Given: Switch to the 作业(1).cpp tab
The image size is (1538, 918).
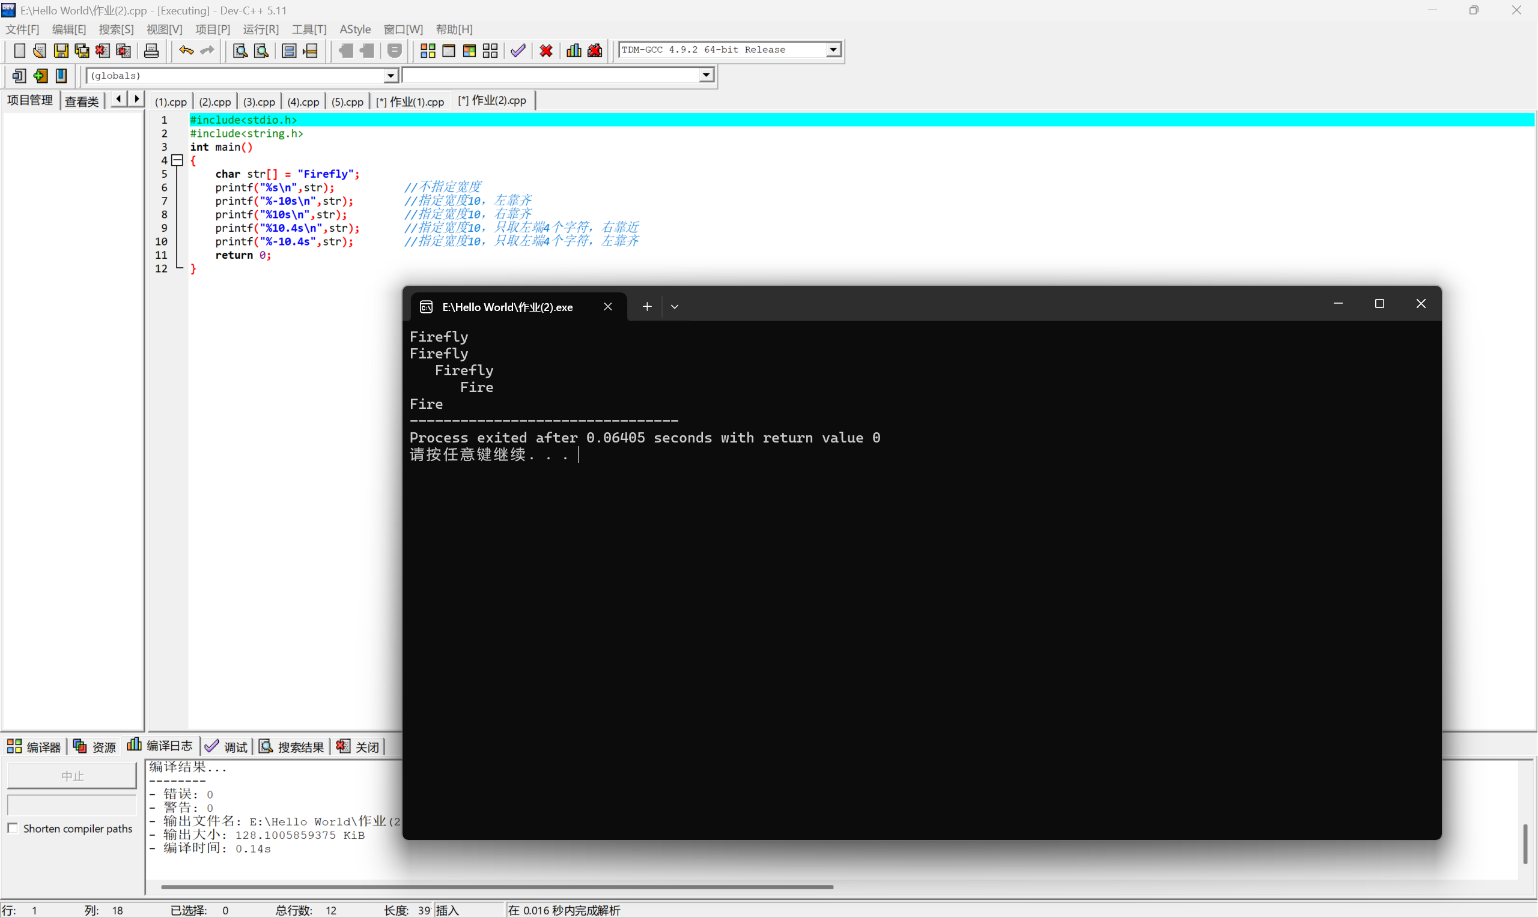Looking at the screenshot, I should pos(410,101).
